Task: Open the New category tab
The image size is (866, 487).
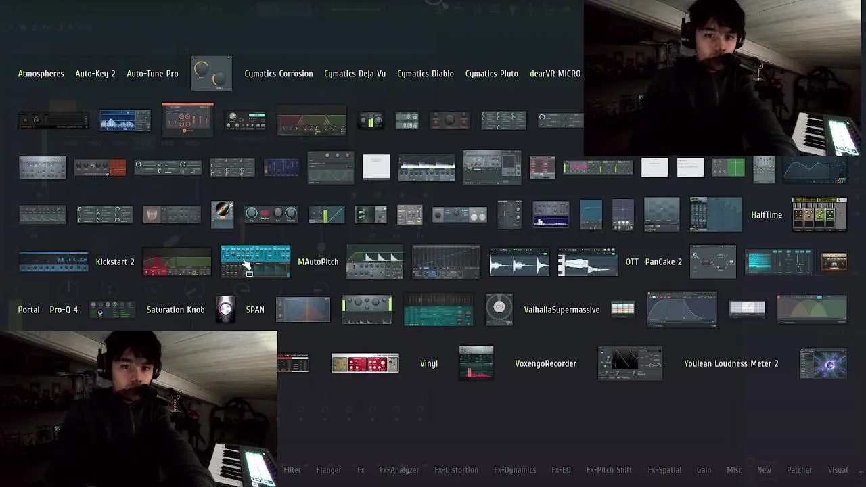Action: tap(764, 470)
